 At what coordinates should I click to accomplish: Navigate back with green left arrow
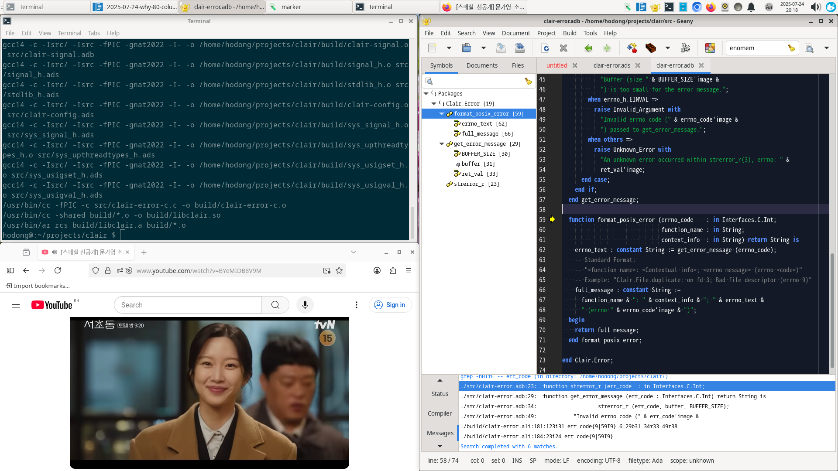[x=588, y=48]
